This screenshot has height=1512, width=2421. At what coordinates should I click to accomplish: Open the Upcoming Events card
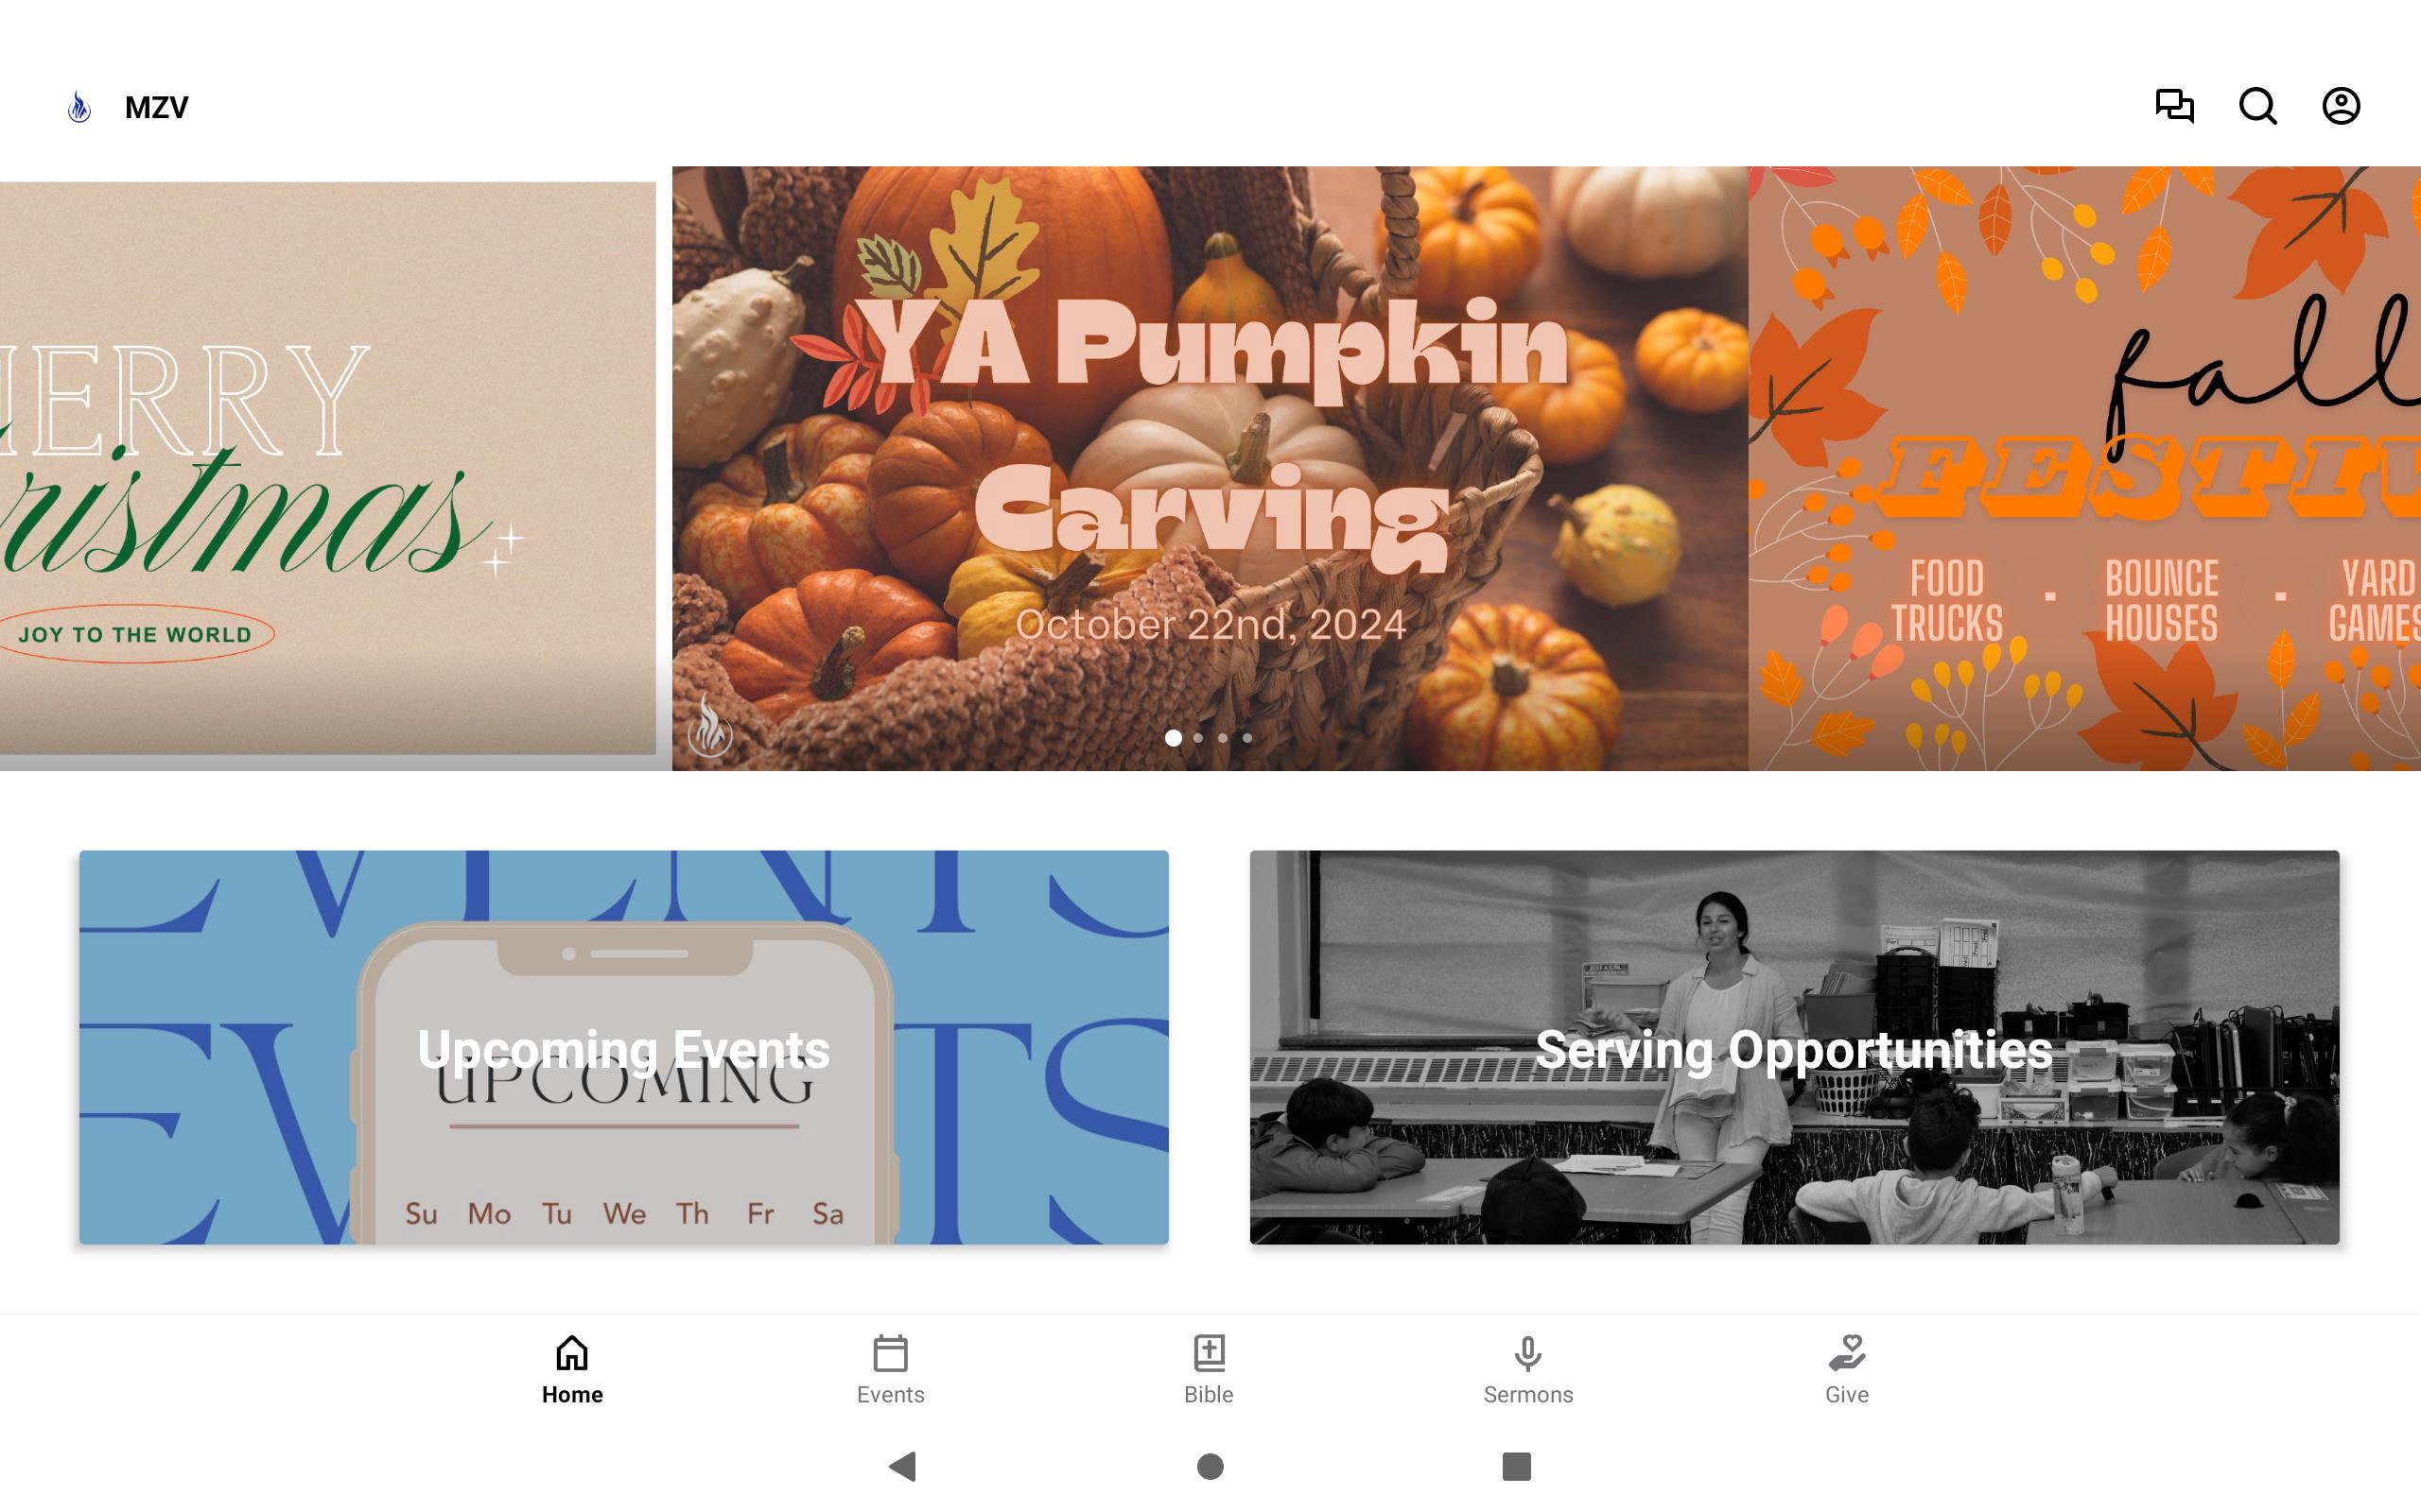coord(623,1047)
